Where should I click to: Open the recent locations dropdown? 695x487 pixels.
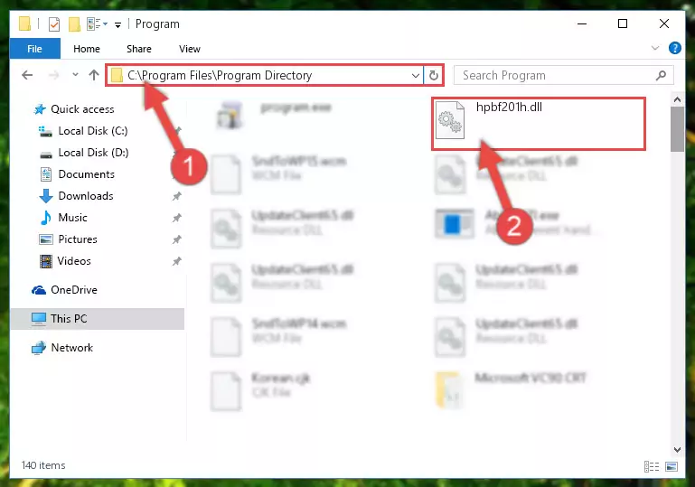[x=75, y=75]
